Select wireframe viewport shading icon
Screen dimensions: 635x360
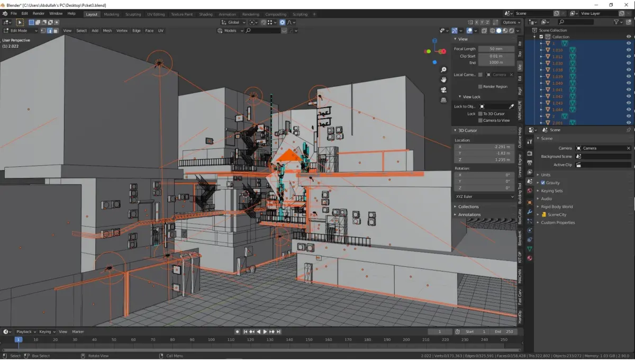tap(493, 31)
